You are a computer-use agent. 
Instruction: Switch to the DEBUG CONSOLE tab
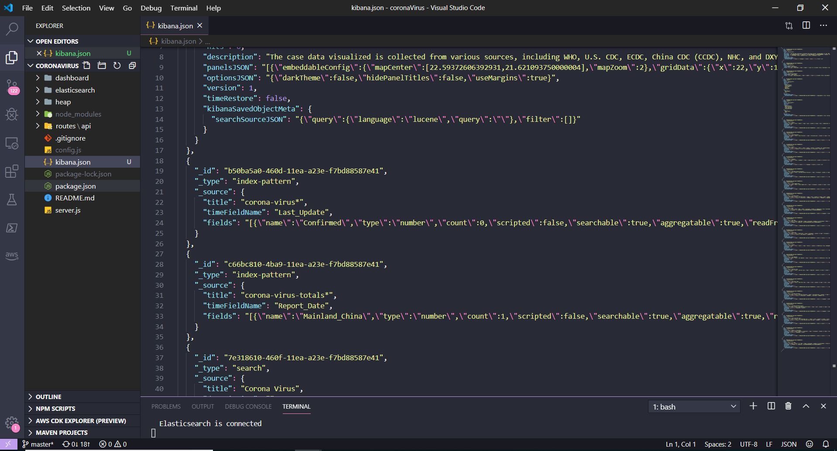[248, 406]
